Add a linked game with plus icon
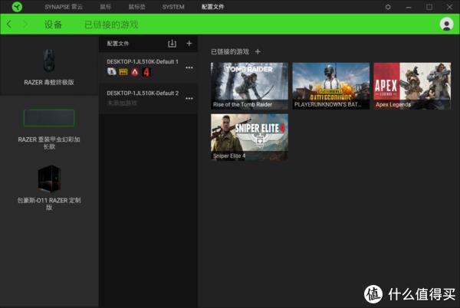The width and height of the screenshot is (460, 308). pos(258,51)
